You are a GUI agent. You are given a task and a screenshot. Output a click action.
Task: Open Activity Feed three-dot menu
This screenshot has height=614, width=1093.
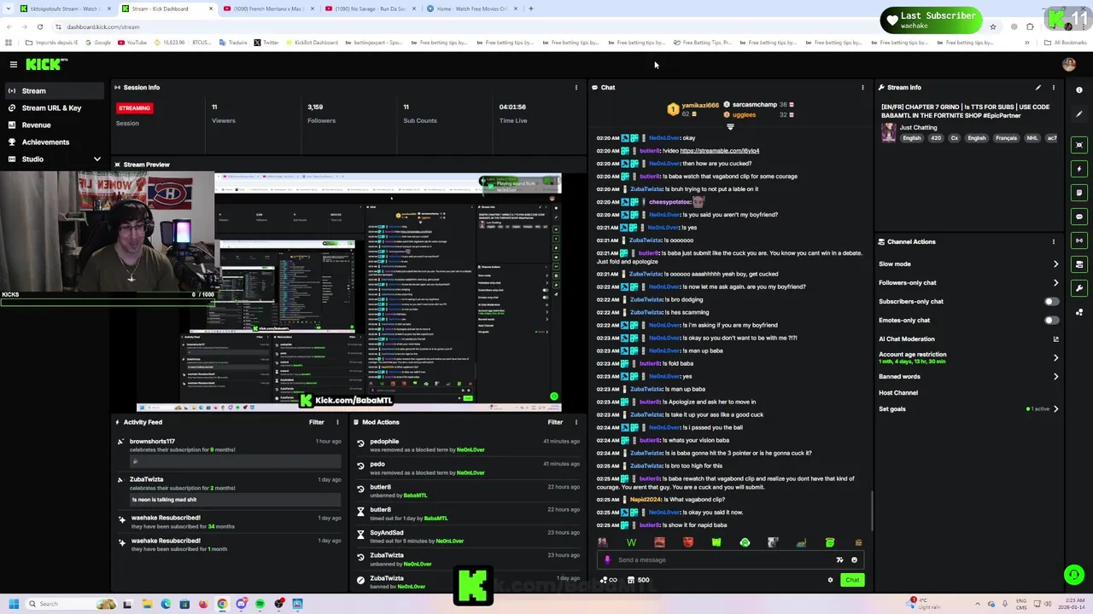pos(337,422)
